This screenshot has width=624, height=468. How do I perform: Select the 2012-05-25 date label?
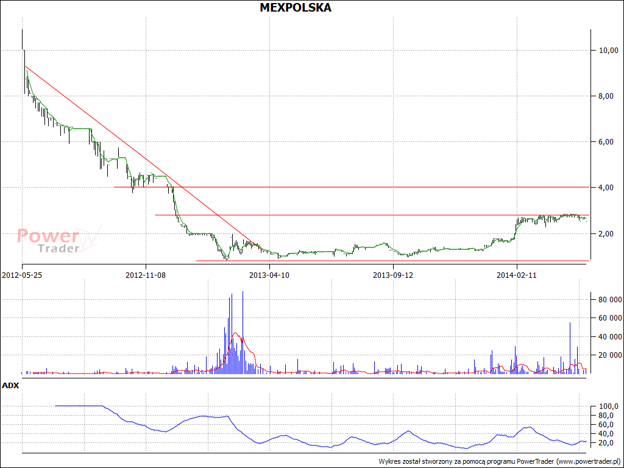tap(23, 275)
